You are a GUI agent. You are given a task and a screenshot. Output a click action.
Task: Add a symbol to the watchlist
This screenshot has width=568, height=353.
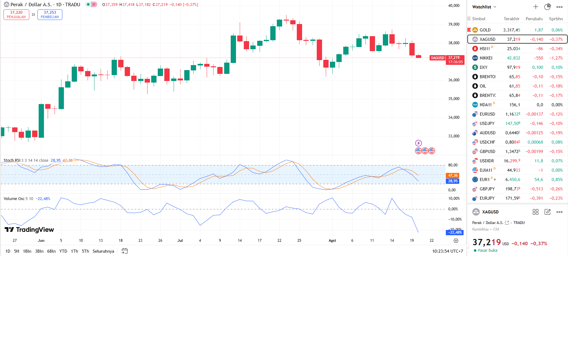point(536,7)
